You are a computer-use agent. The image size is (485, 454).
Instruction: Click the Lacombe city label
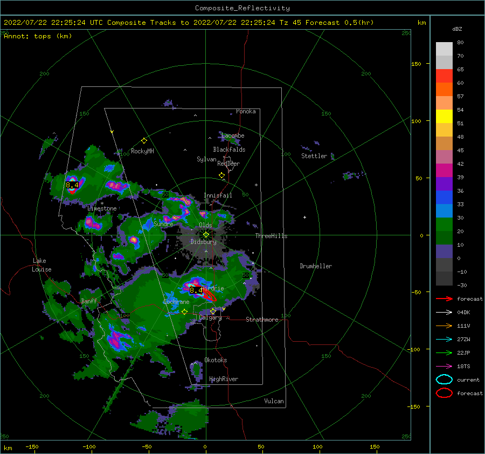pyautogui.click(x=233, y=135)
